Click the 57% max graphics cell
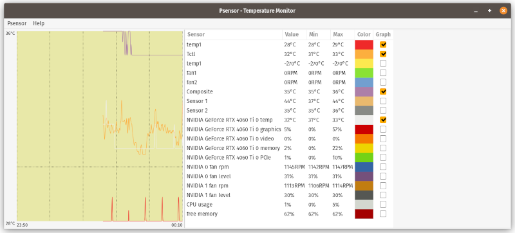 coord(337,129)
